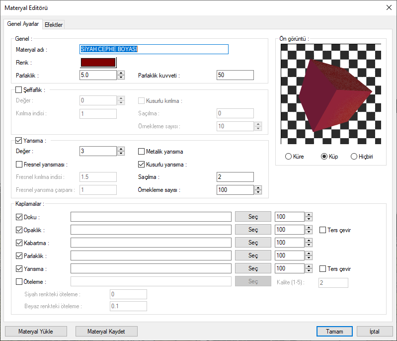Decrease Yansıma Değer with down arrow

[121, 154]
